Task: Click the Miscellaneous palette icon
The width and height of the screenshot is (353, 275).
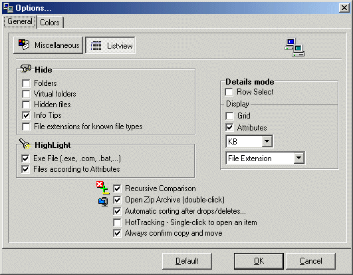Action: click(x=24, y=45)
